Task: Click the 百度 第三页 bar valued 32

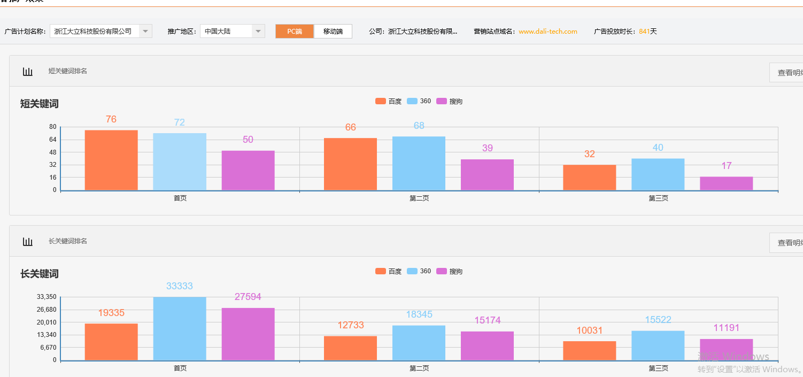Action: (589, 178)
